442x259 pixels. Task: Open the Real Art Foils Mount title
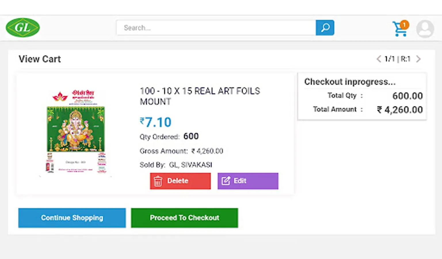200,96
